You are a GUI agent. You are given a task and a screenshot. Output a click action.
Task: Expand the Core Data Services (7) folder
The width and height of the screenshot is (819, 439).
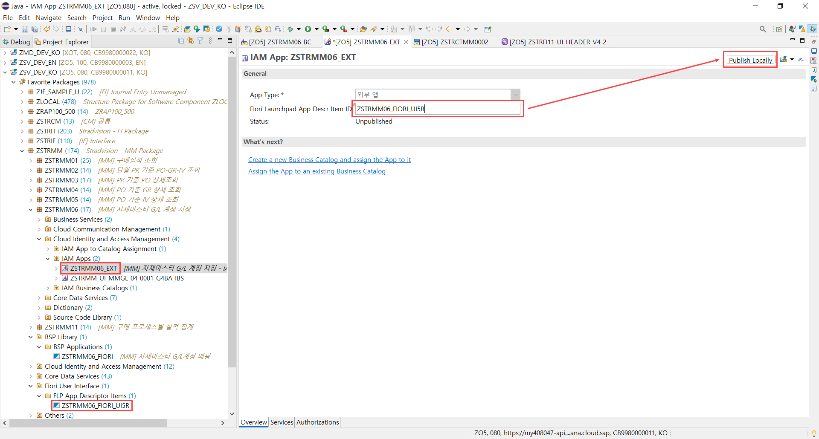(39, 298)
